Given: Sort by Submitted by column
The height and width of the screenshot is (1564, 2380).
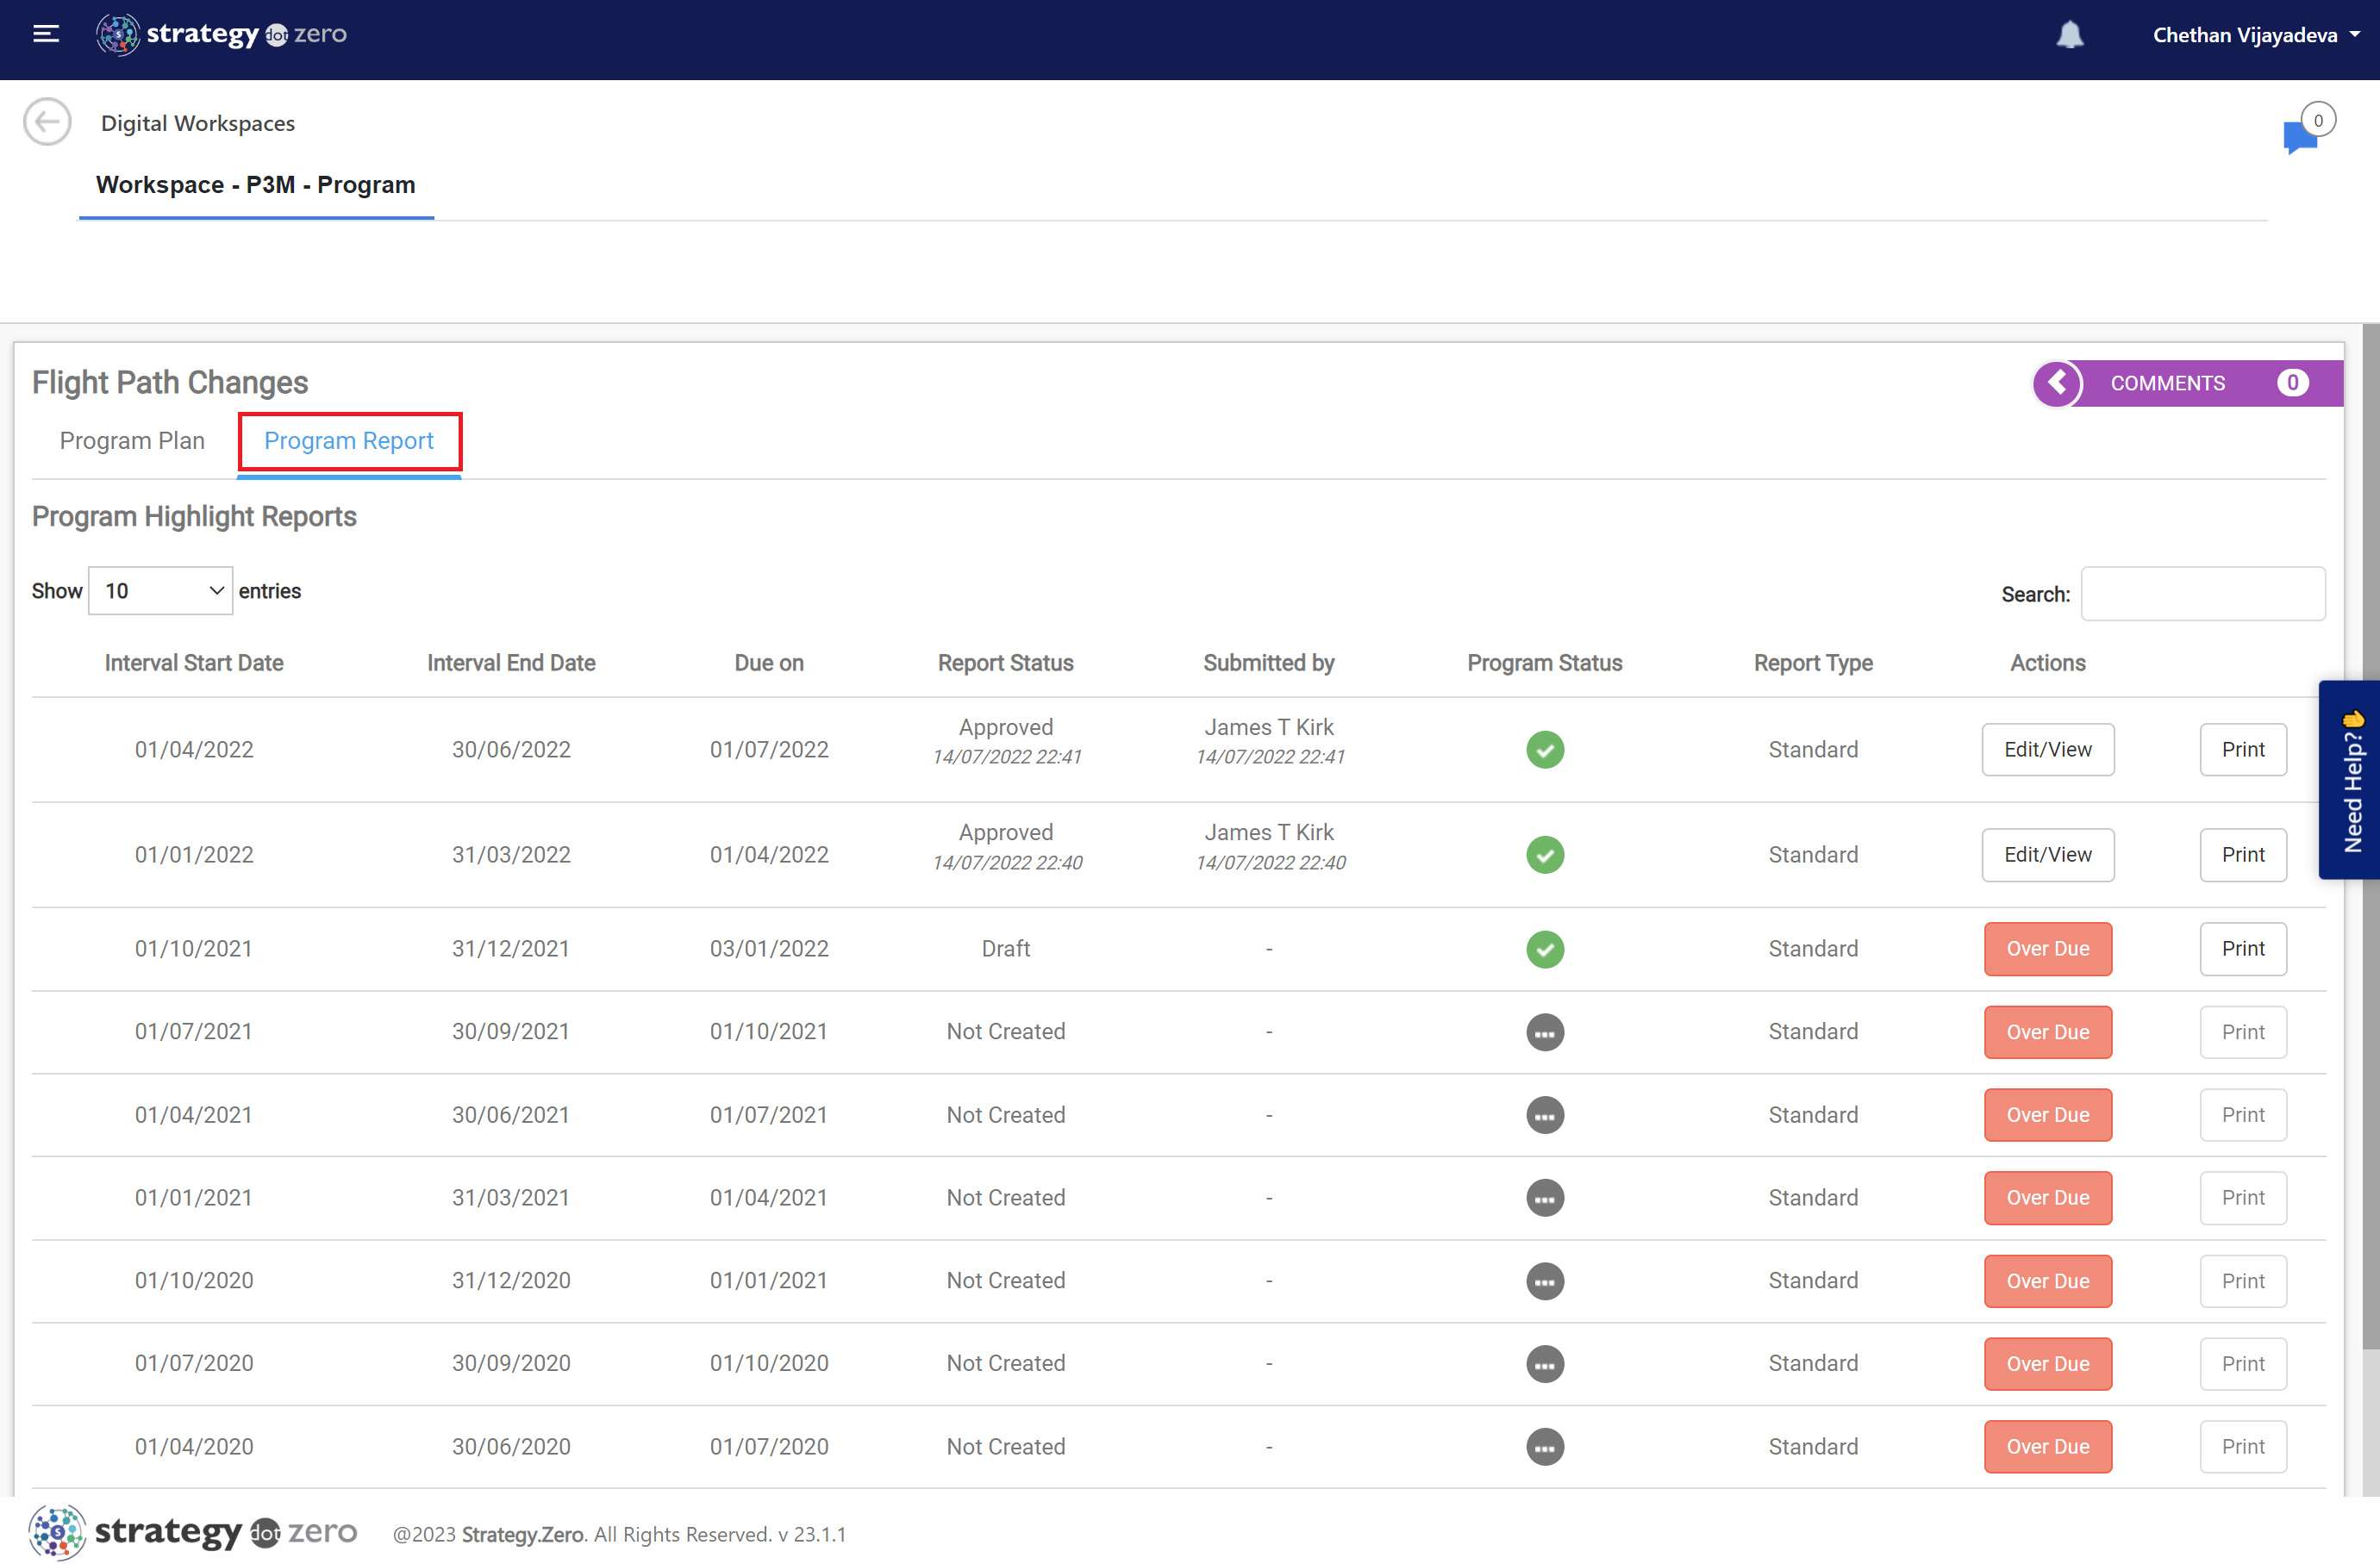Looking at the screenshot, I should (x=1269, y=663).
